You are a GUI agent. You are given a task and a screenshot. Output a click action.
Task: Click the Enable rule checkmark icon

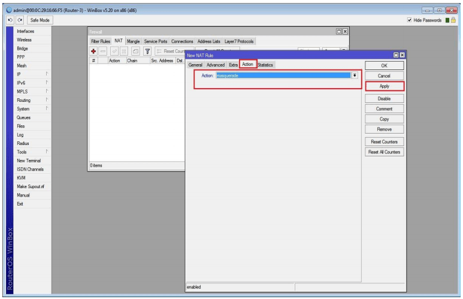click(115, 52)
